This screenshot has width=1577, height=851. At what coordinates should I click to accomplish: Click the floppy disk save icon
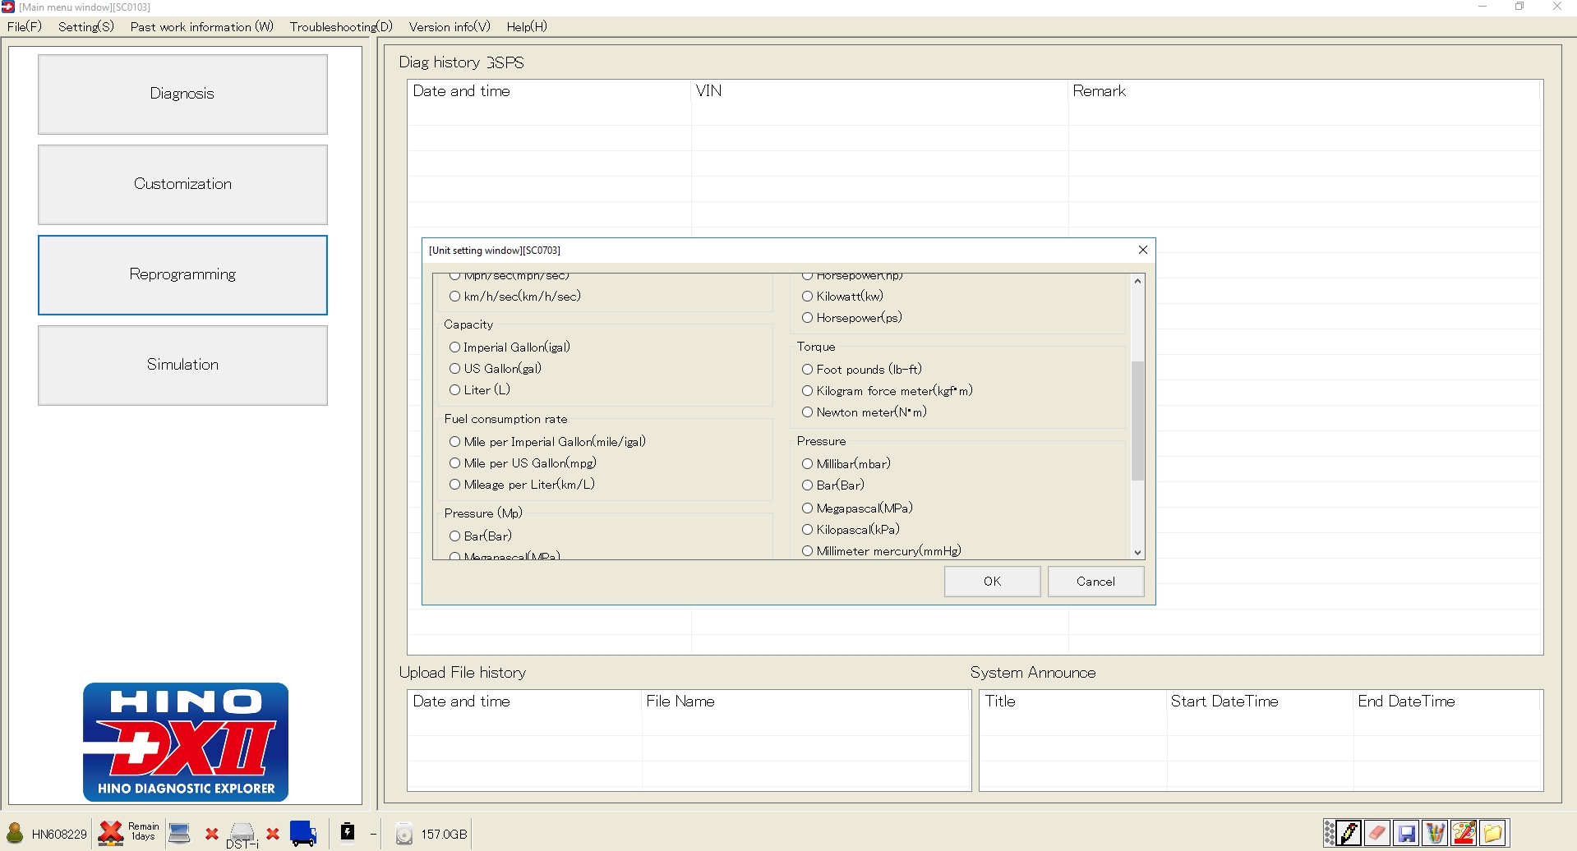pyautogui.click(x=1407, y=833)
